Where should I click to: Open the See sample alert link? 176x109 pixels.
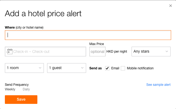(158, 85)
